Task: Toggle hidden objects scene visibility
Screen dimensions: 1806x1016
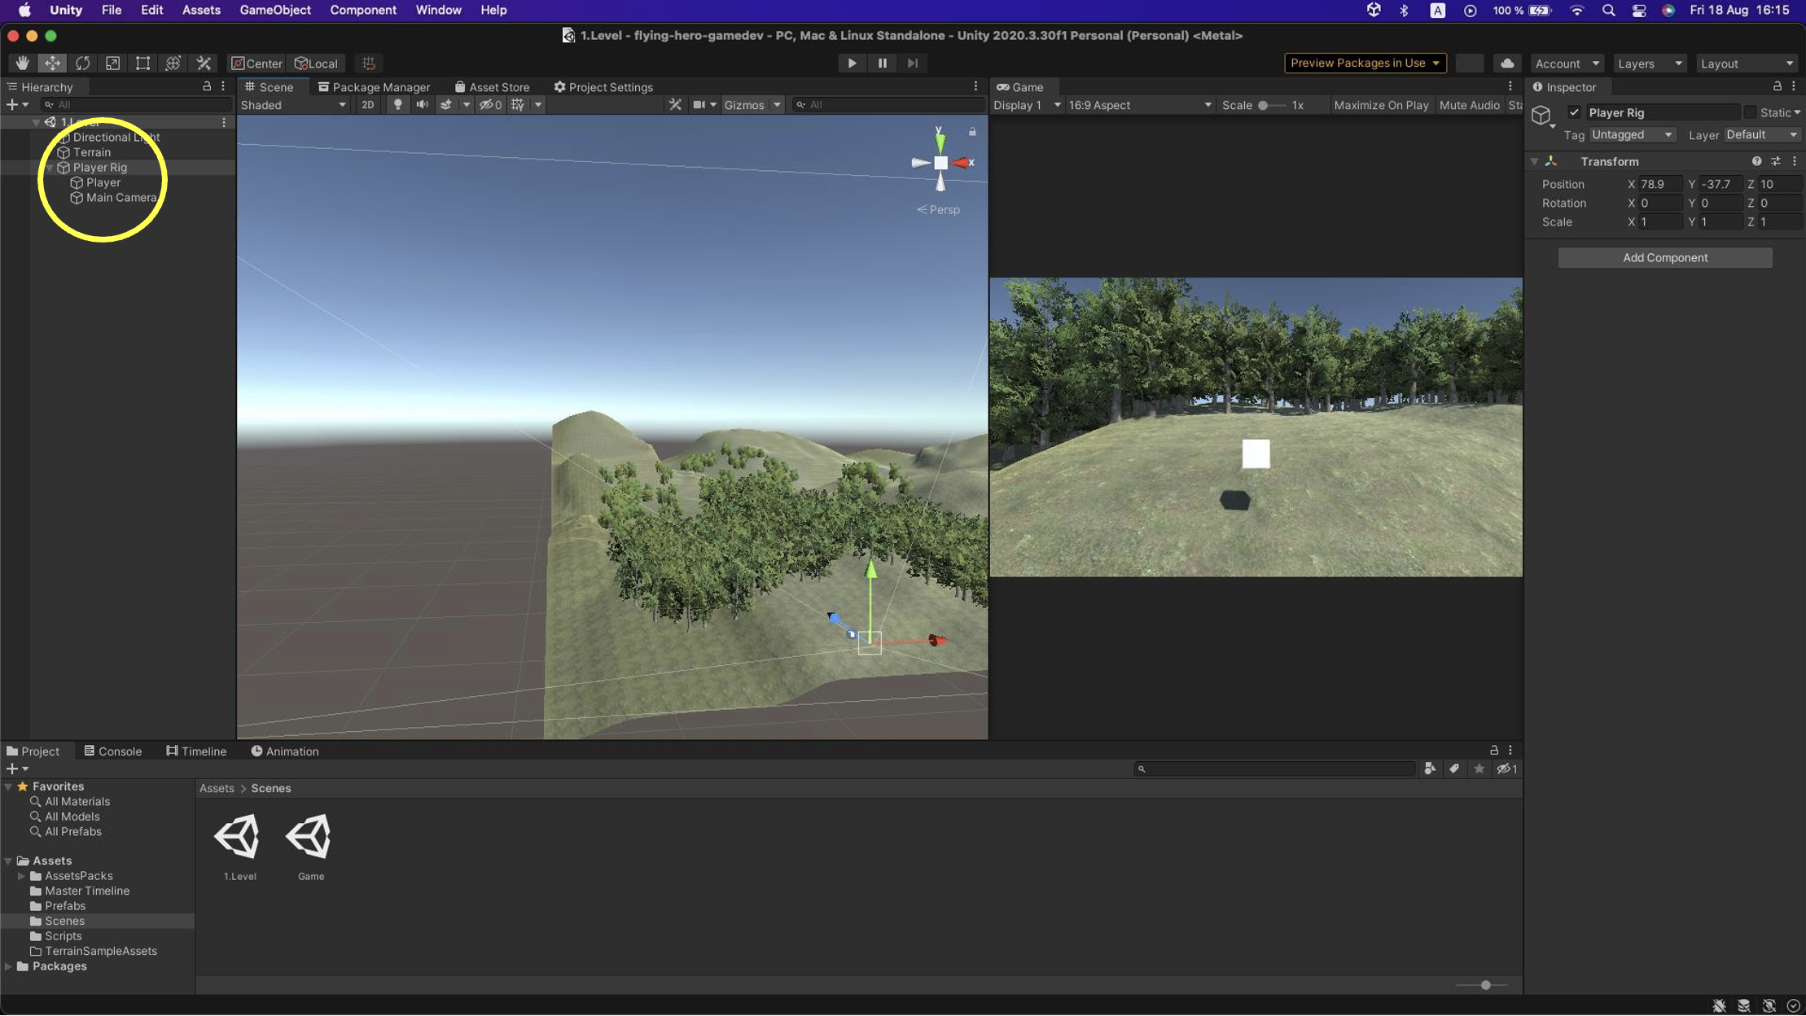Action: click(x=490, y=104)
